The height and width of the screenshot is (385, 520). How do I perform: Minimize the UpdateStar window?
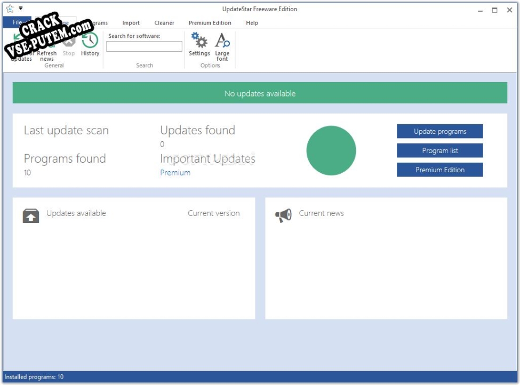pos(480,10)
